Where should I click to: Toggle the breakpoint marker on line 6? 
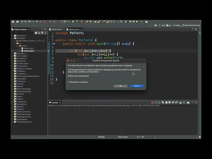[49, 51]
